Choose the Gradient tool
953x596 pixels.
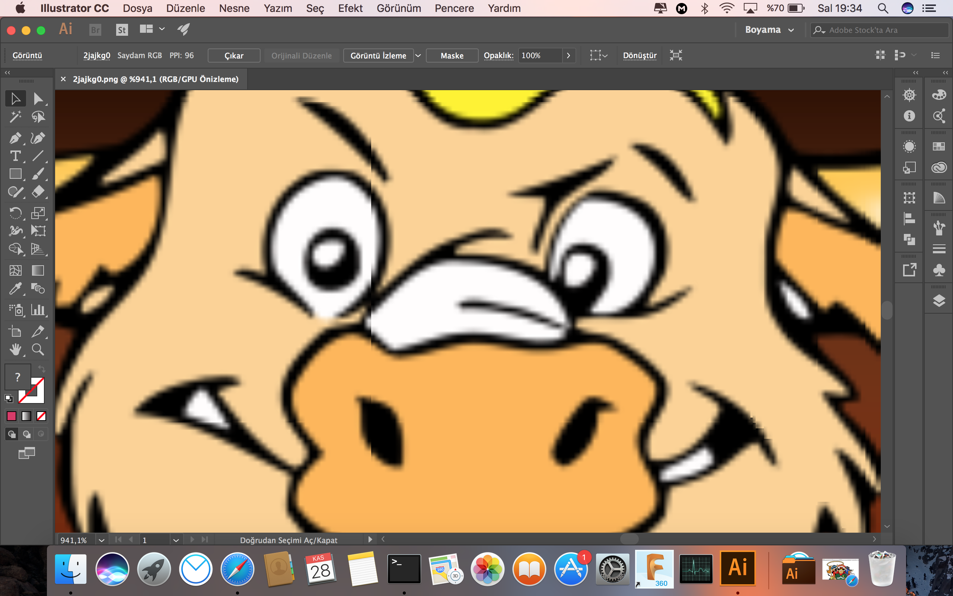tap(38, 270)
